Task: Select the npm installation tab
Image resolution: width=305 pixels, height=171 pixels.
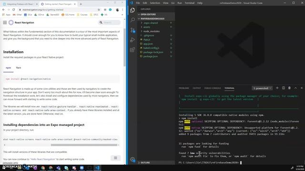Action: [9, 68]
